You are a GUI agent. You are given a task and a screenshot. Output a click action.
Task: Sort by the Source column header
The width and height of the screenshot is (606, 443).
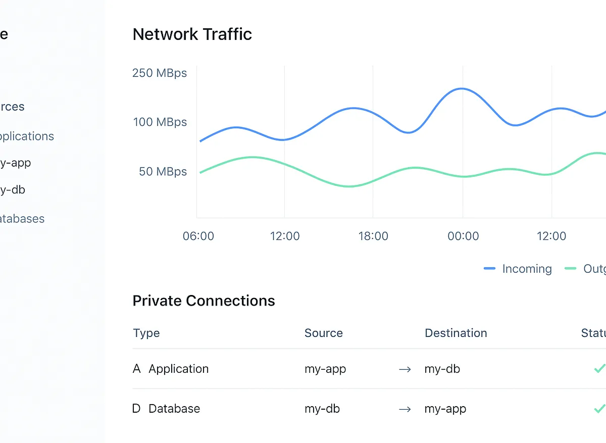pyautogui.click(x=323, y=333)
